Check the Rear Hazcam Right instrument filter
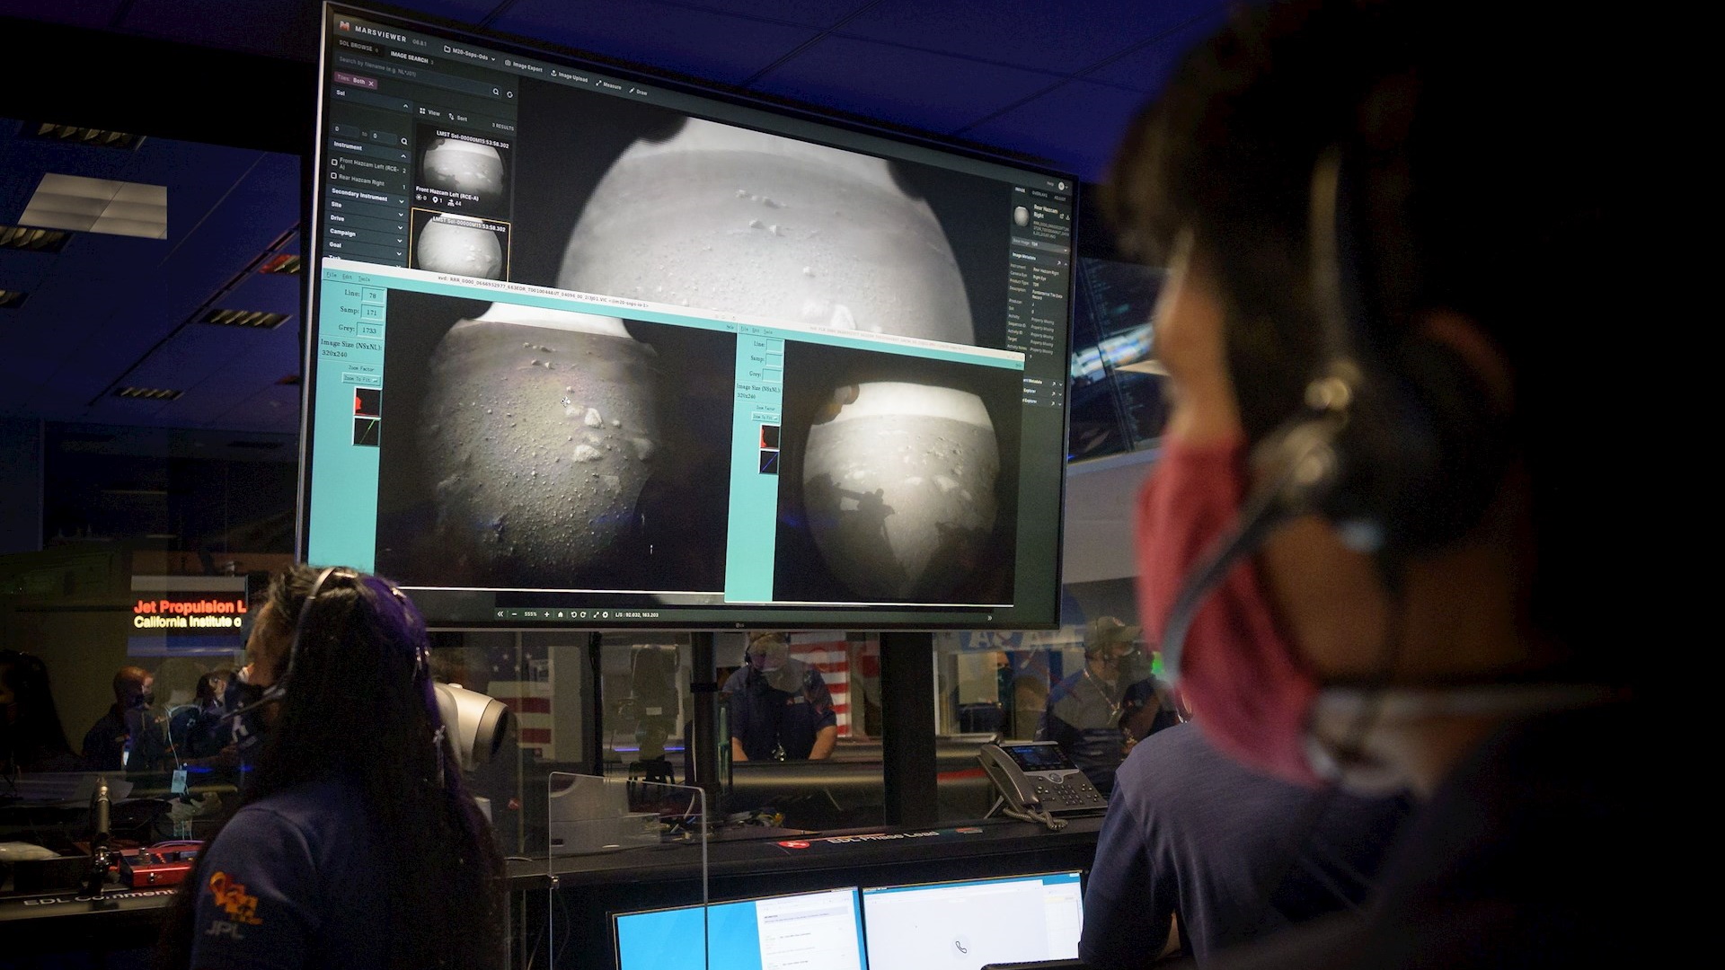 click(334, 176)
